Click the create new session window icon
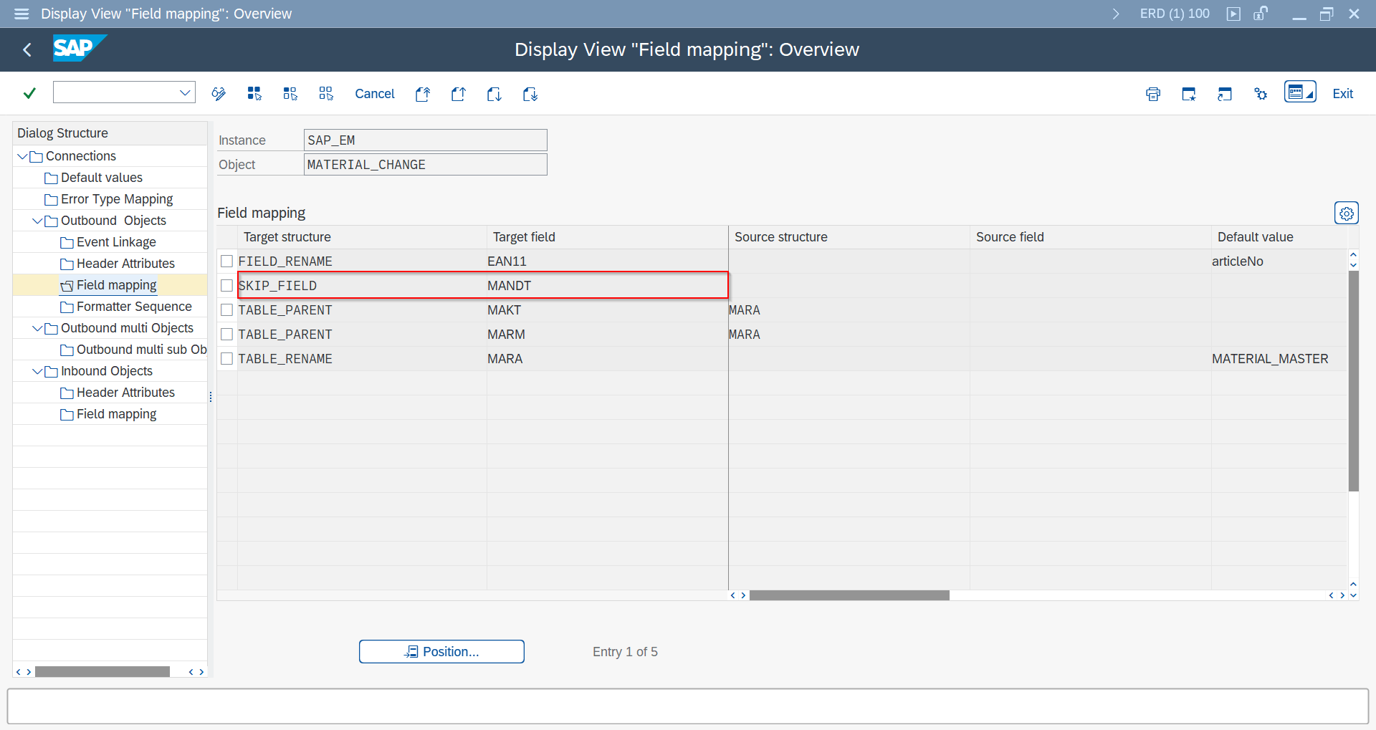The width and height of the screenshot is (1376, 730). pyautogui.click(x=1189, y=94)
